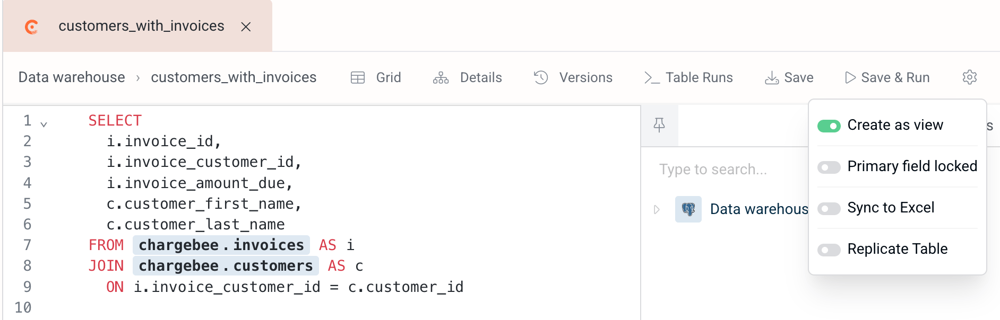Open the Data warehouse breadcrumb link
Image resolution: width=1000 pixels, height=320 pixels.
(72, 77)
